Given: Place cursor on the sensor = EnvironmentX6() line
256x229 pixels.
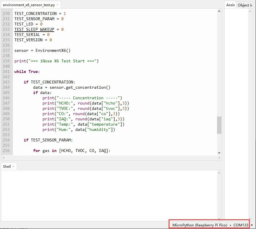Looking at the screenshot, I should click(x=43, y=50).
